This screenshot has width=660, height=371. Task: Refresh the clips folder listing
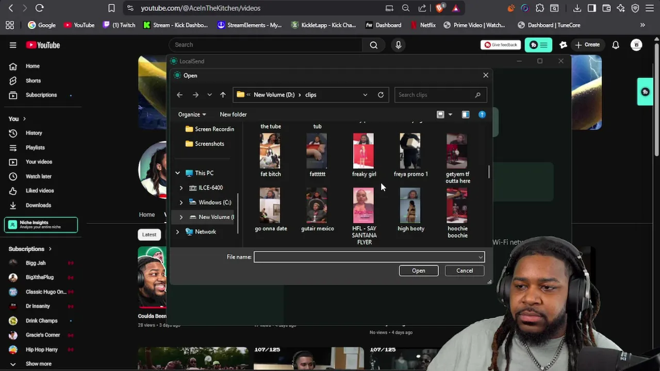(381, 95)
